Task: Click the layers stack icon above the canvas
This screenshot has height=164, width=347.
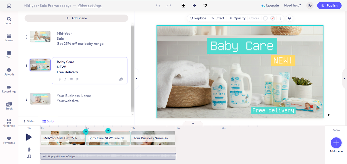Action: coord(289,18)
